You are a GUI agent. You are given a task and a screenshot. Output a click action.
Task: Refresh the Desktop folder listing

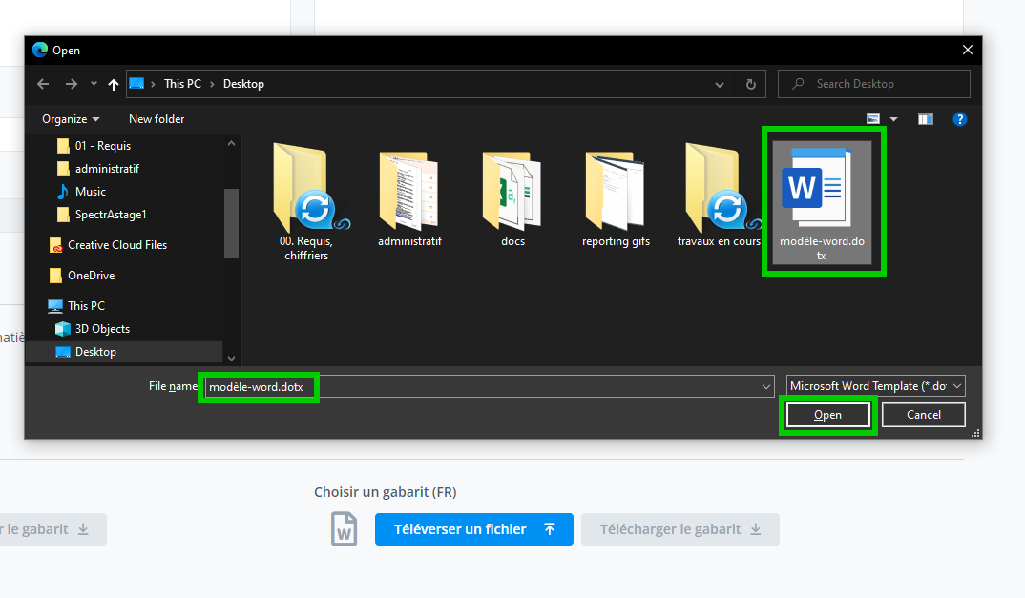point(751,84)
